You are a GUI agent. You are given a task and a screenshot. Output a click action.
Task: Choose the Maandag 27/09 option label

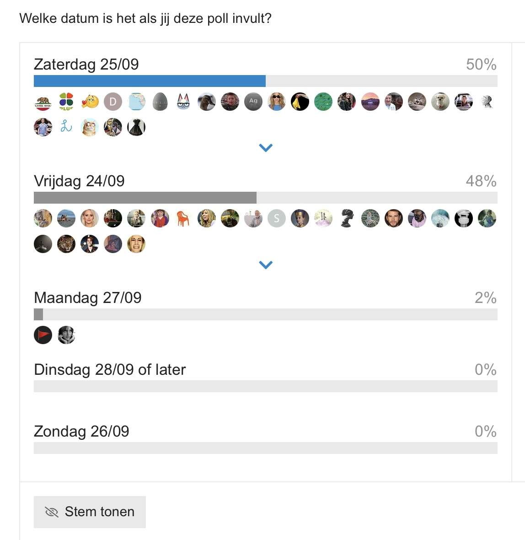88,298
